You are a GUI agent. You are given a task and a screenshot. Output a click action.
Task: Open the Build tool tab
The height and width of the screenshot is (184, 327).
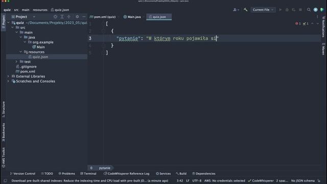(181, 174)
